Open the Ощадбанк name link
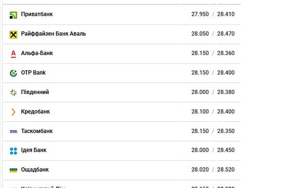 coord(35,170)
